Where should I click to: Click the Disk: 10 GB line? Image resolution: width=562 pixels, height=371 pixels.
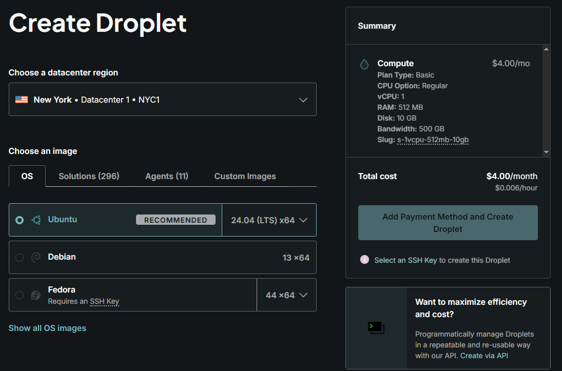pos(397,118)
